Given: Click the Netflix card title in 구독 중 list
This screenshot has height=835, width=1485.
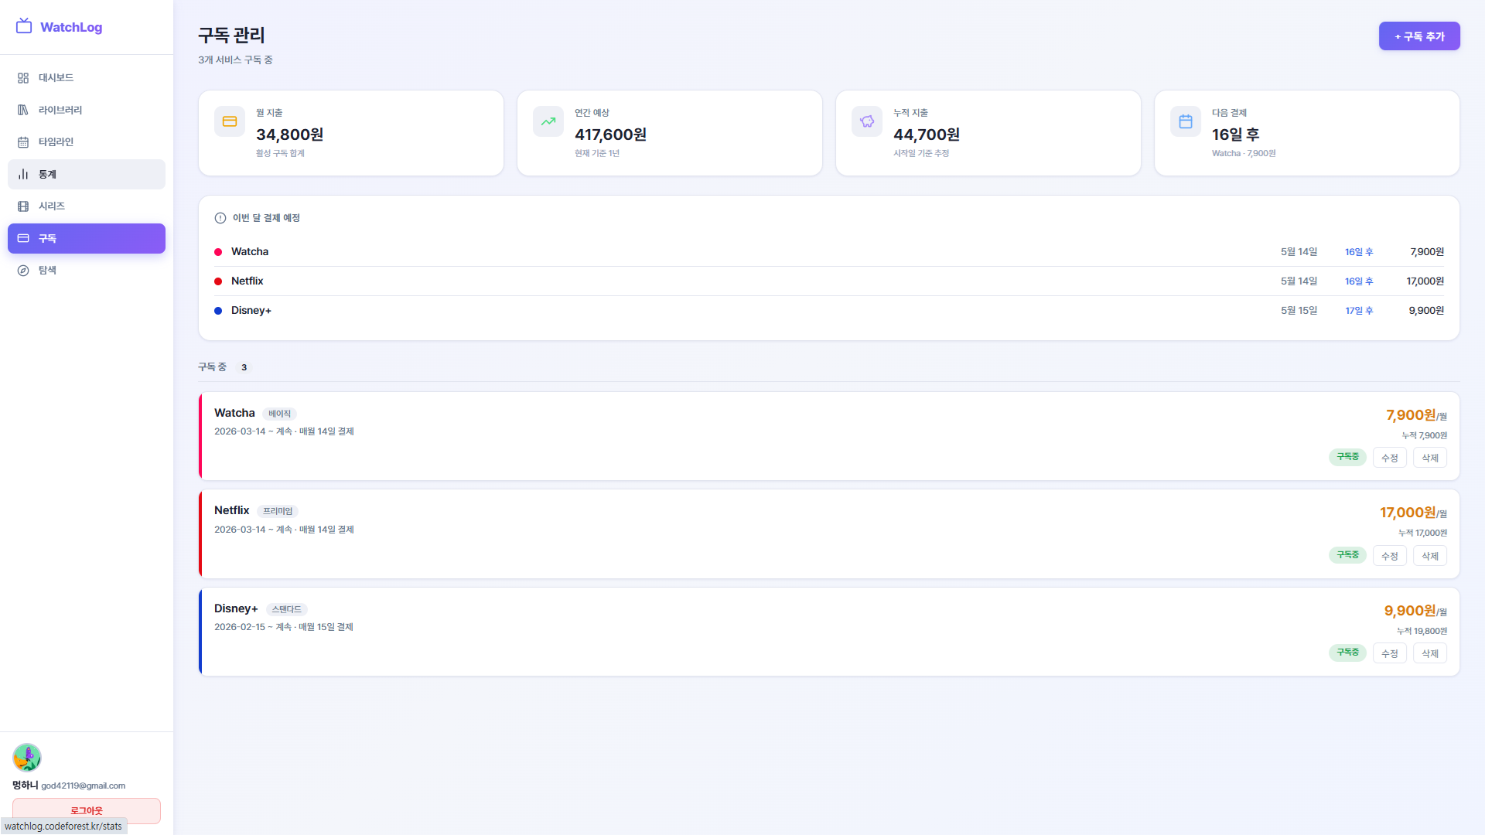Looking at the screenshot, I should [232, 510].
